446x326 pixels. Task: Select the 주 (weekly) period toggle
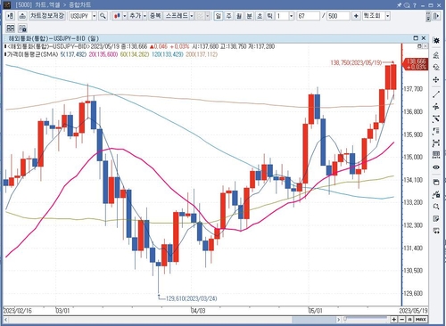(228, 16)
